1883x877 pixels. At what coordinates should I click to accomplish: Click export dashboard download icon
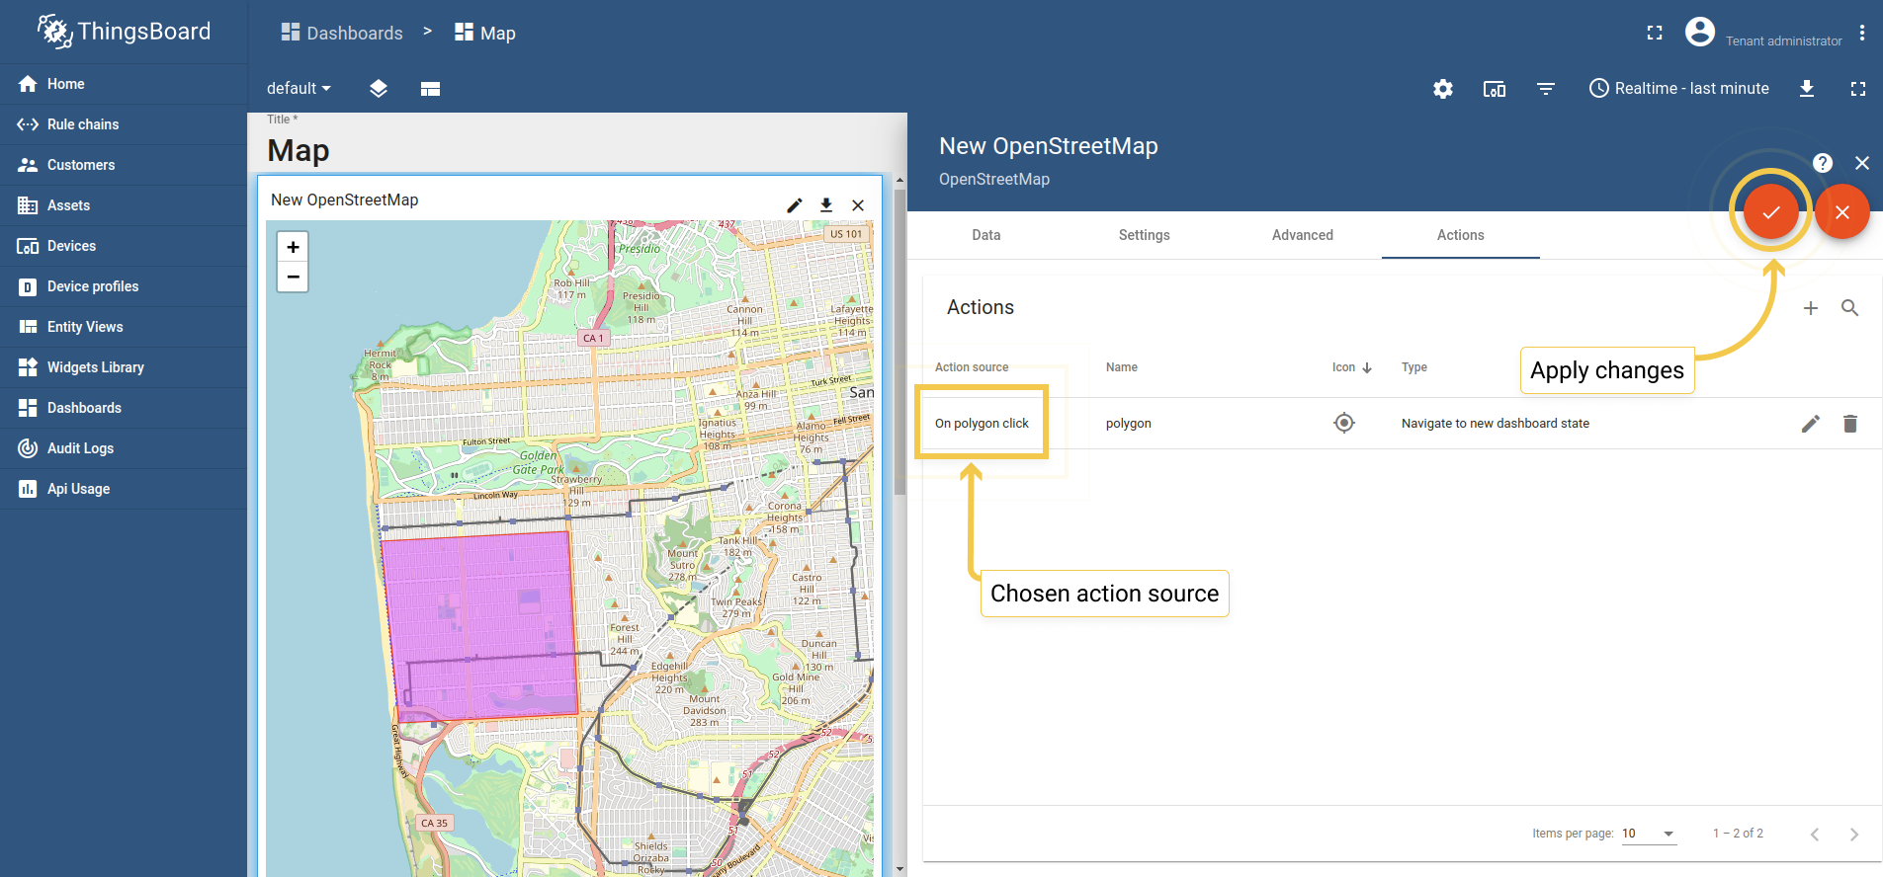point(1807,89)
